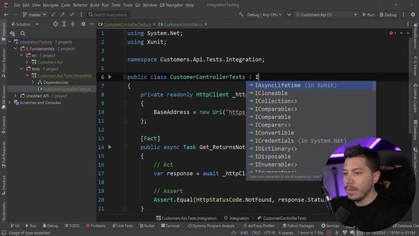This screenshot has height=236, width=419.
Task: Open the Customers.Api run configuration dropdown
Action: click(x=326, y=14)
